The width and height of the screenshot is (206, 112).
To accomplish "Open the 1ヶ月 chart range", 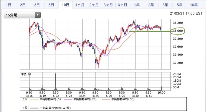I will 80,5.
